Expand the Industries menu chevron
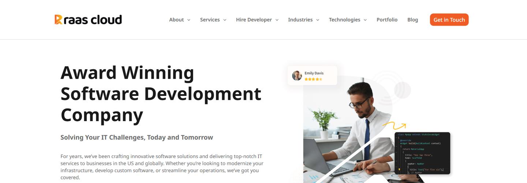This screenshot has width=527, height=183. (318, 20)
